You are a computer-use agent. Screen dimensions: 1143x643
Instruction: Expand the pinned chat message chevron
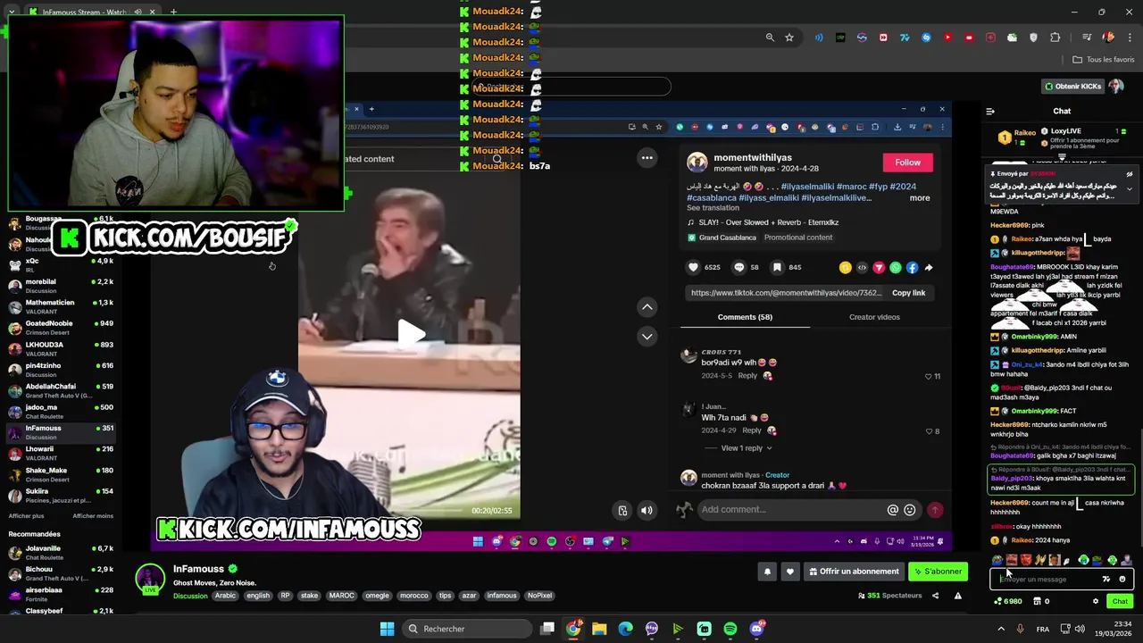click(1129, 189)
